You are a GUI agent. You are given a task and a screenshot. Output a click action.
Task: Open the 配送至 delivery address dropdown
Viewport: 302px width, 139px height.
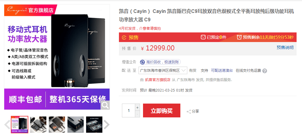163,71
